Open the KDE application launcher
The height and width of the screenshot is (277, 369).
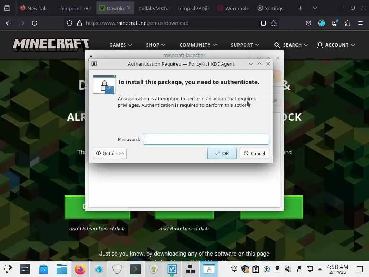tap(8, 269)
